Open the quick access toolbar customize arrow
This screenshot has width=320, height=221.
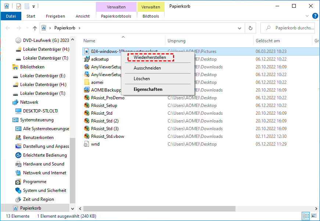34,7
